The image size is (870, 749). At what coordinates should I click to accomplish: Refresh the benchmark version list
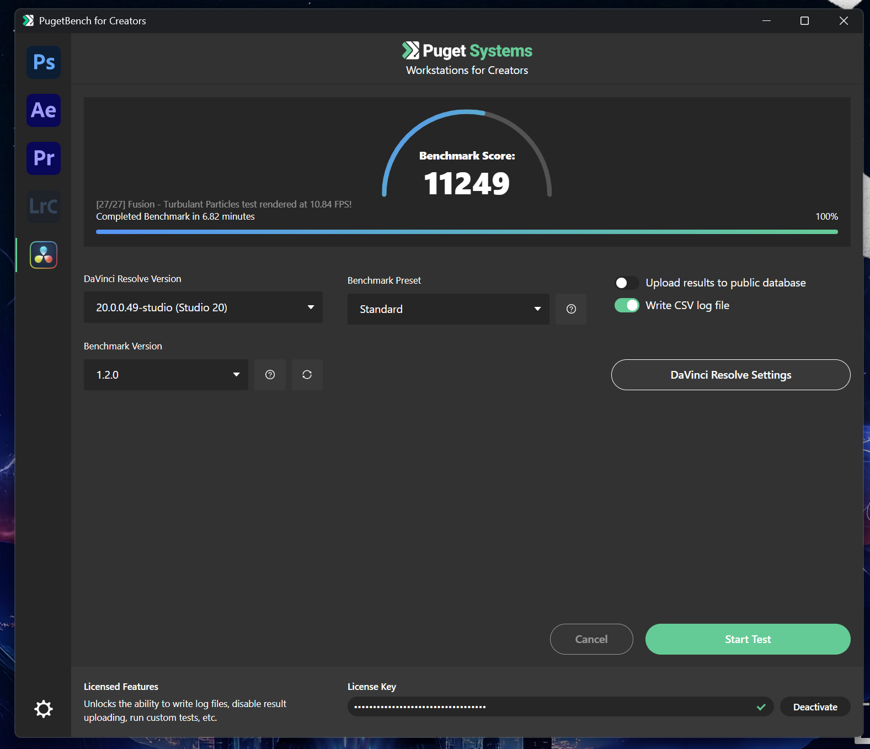tap(307, 375)
